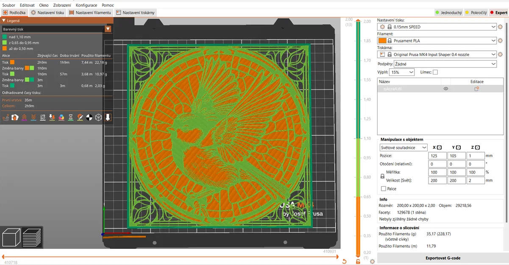Enable the Palce checkbox
Image resolution: width=509 pixels, height=265 pixels.
(x=384, y=189)
